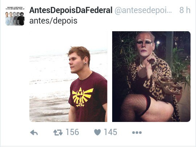Retweet the post using the arrows icon
The image size is (196, 147).
pos(58,132)
